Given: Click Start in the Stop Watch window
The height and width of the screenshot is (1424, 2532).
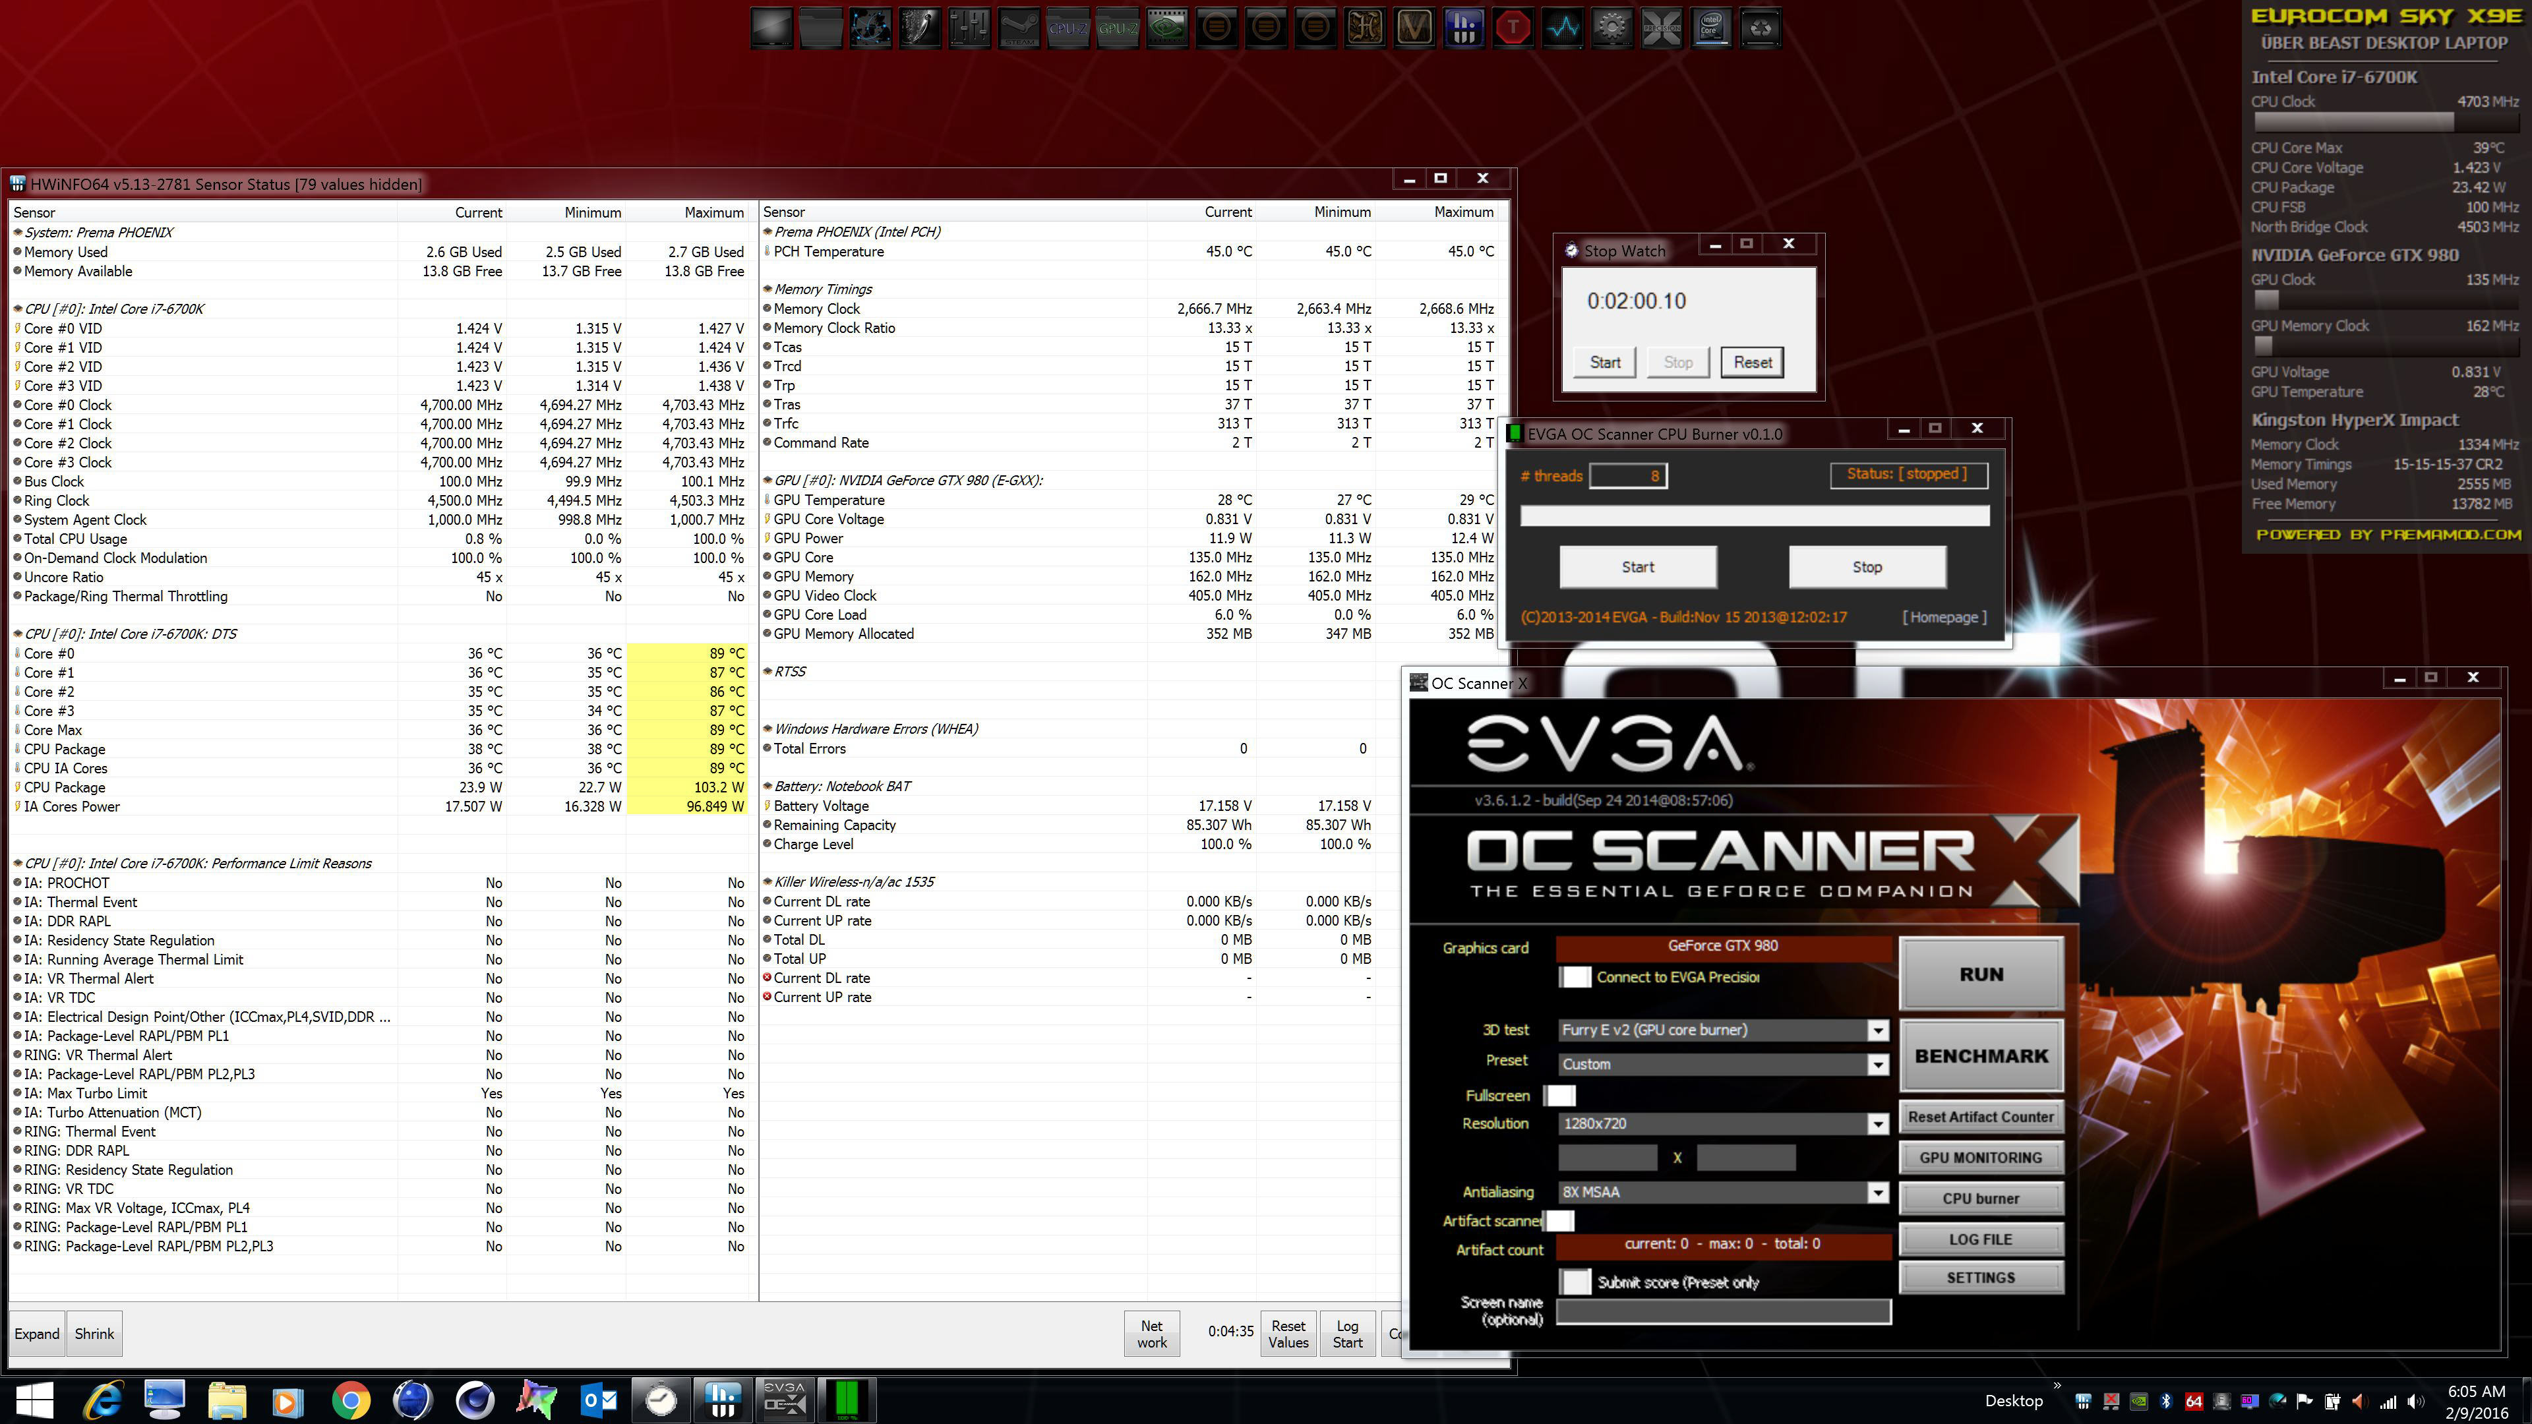Looking at the screenshot, I should [x=1605, y=363].
